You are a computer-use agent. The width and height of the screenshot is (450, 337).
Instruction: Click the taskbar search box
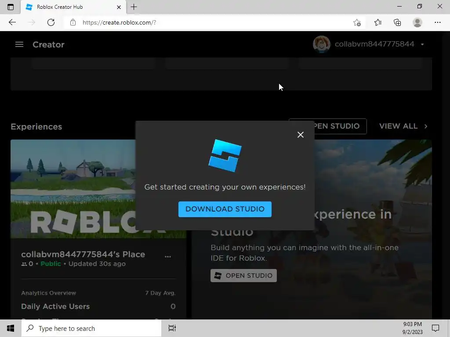click(91, 328)
